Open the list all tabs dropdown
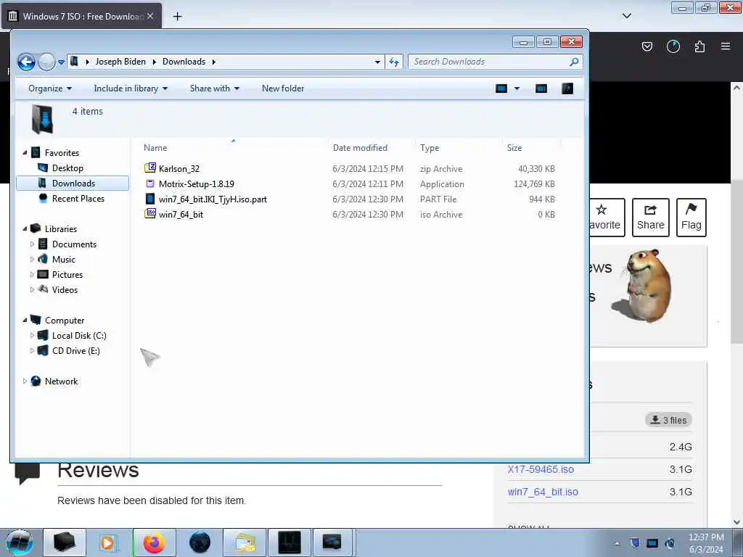The width and height of the screenshot is (743, 557). (x=626, y=16)
